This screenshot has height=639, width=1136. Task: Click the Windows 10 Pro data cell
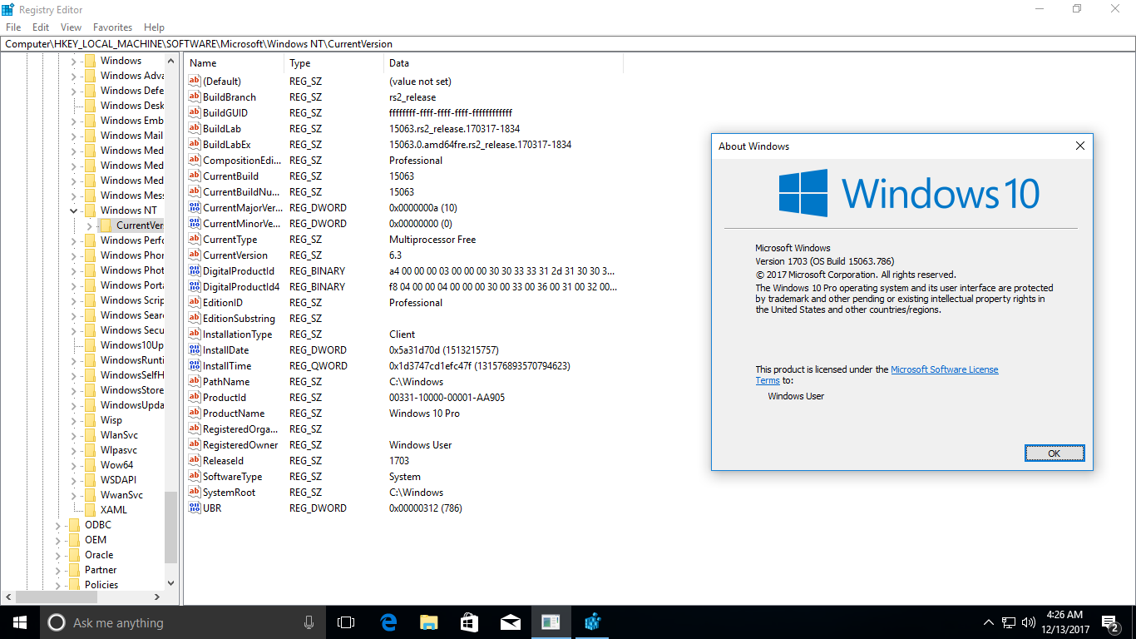point(424,414)
